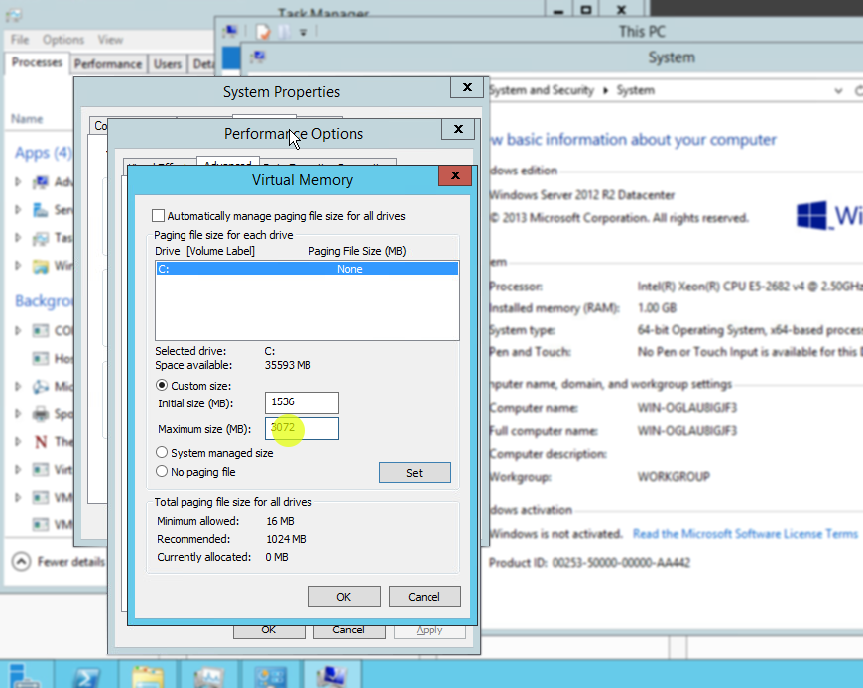
Task: Open File Explorer in the taskbar
Action: coord(148,676)
